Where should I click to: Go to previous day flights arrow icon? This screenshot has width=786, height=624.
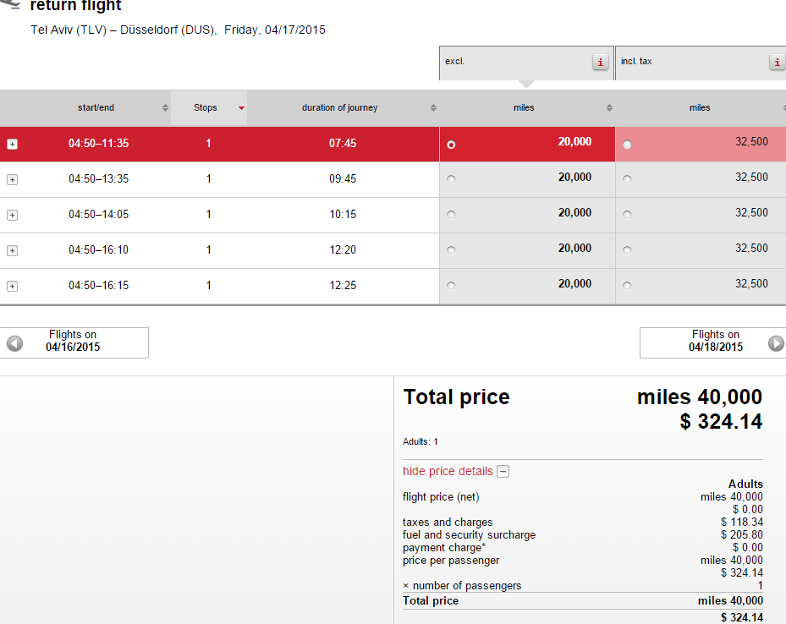click(x=15, y=343)
